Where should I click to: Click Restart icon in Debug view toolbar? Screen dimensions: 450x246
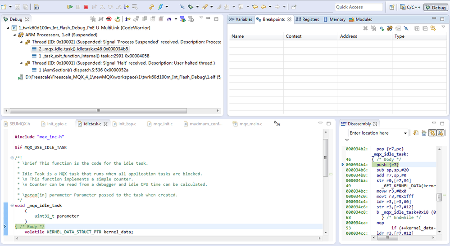[117, 19]
